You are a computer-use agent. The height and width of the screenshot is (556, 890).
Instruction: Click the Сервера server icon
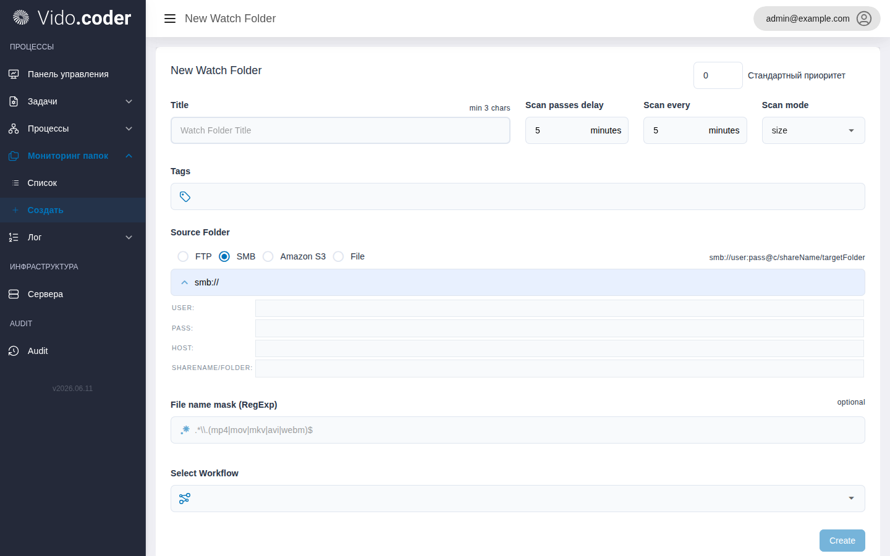(x=14, y=294)
